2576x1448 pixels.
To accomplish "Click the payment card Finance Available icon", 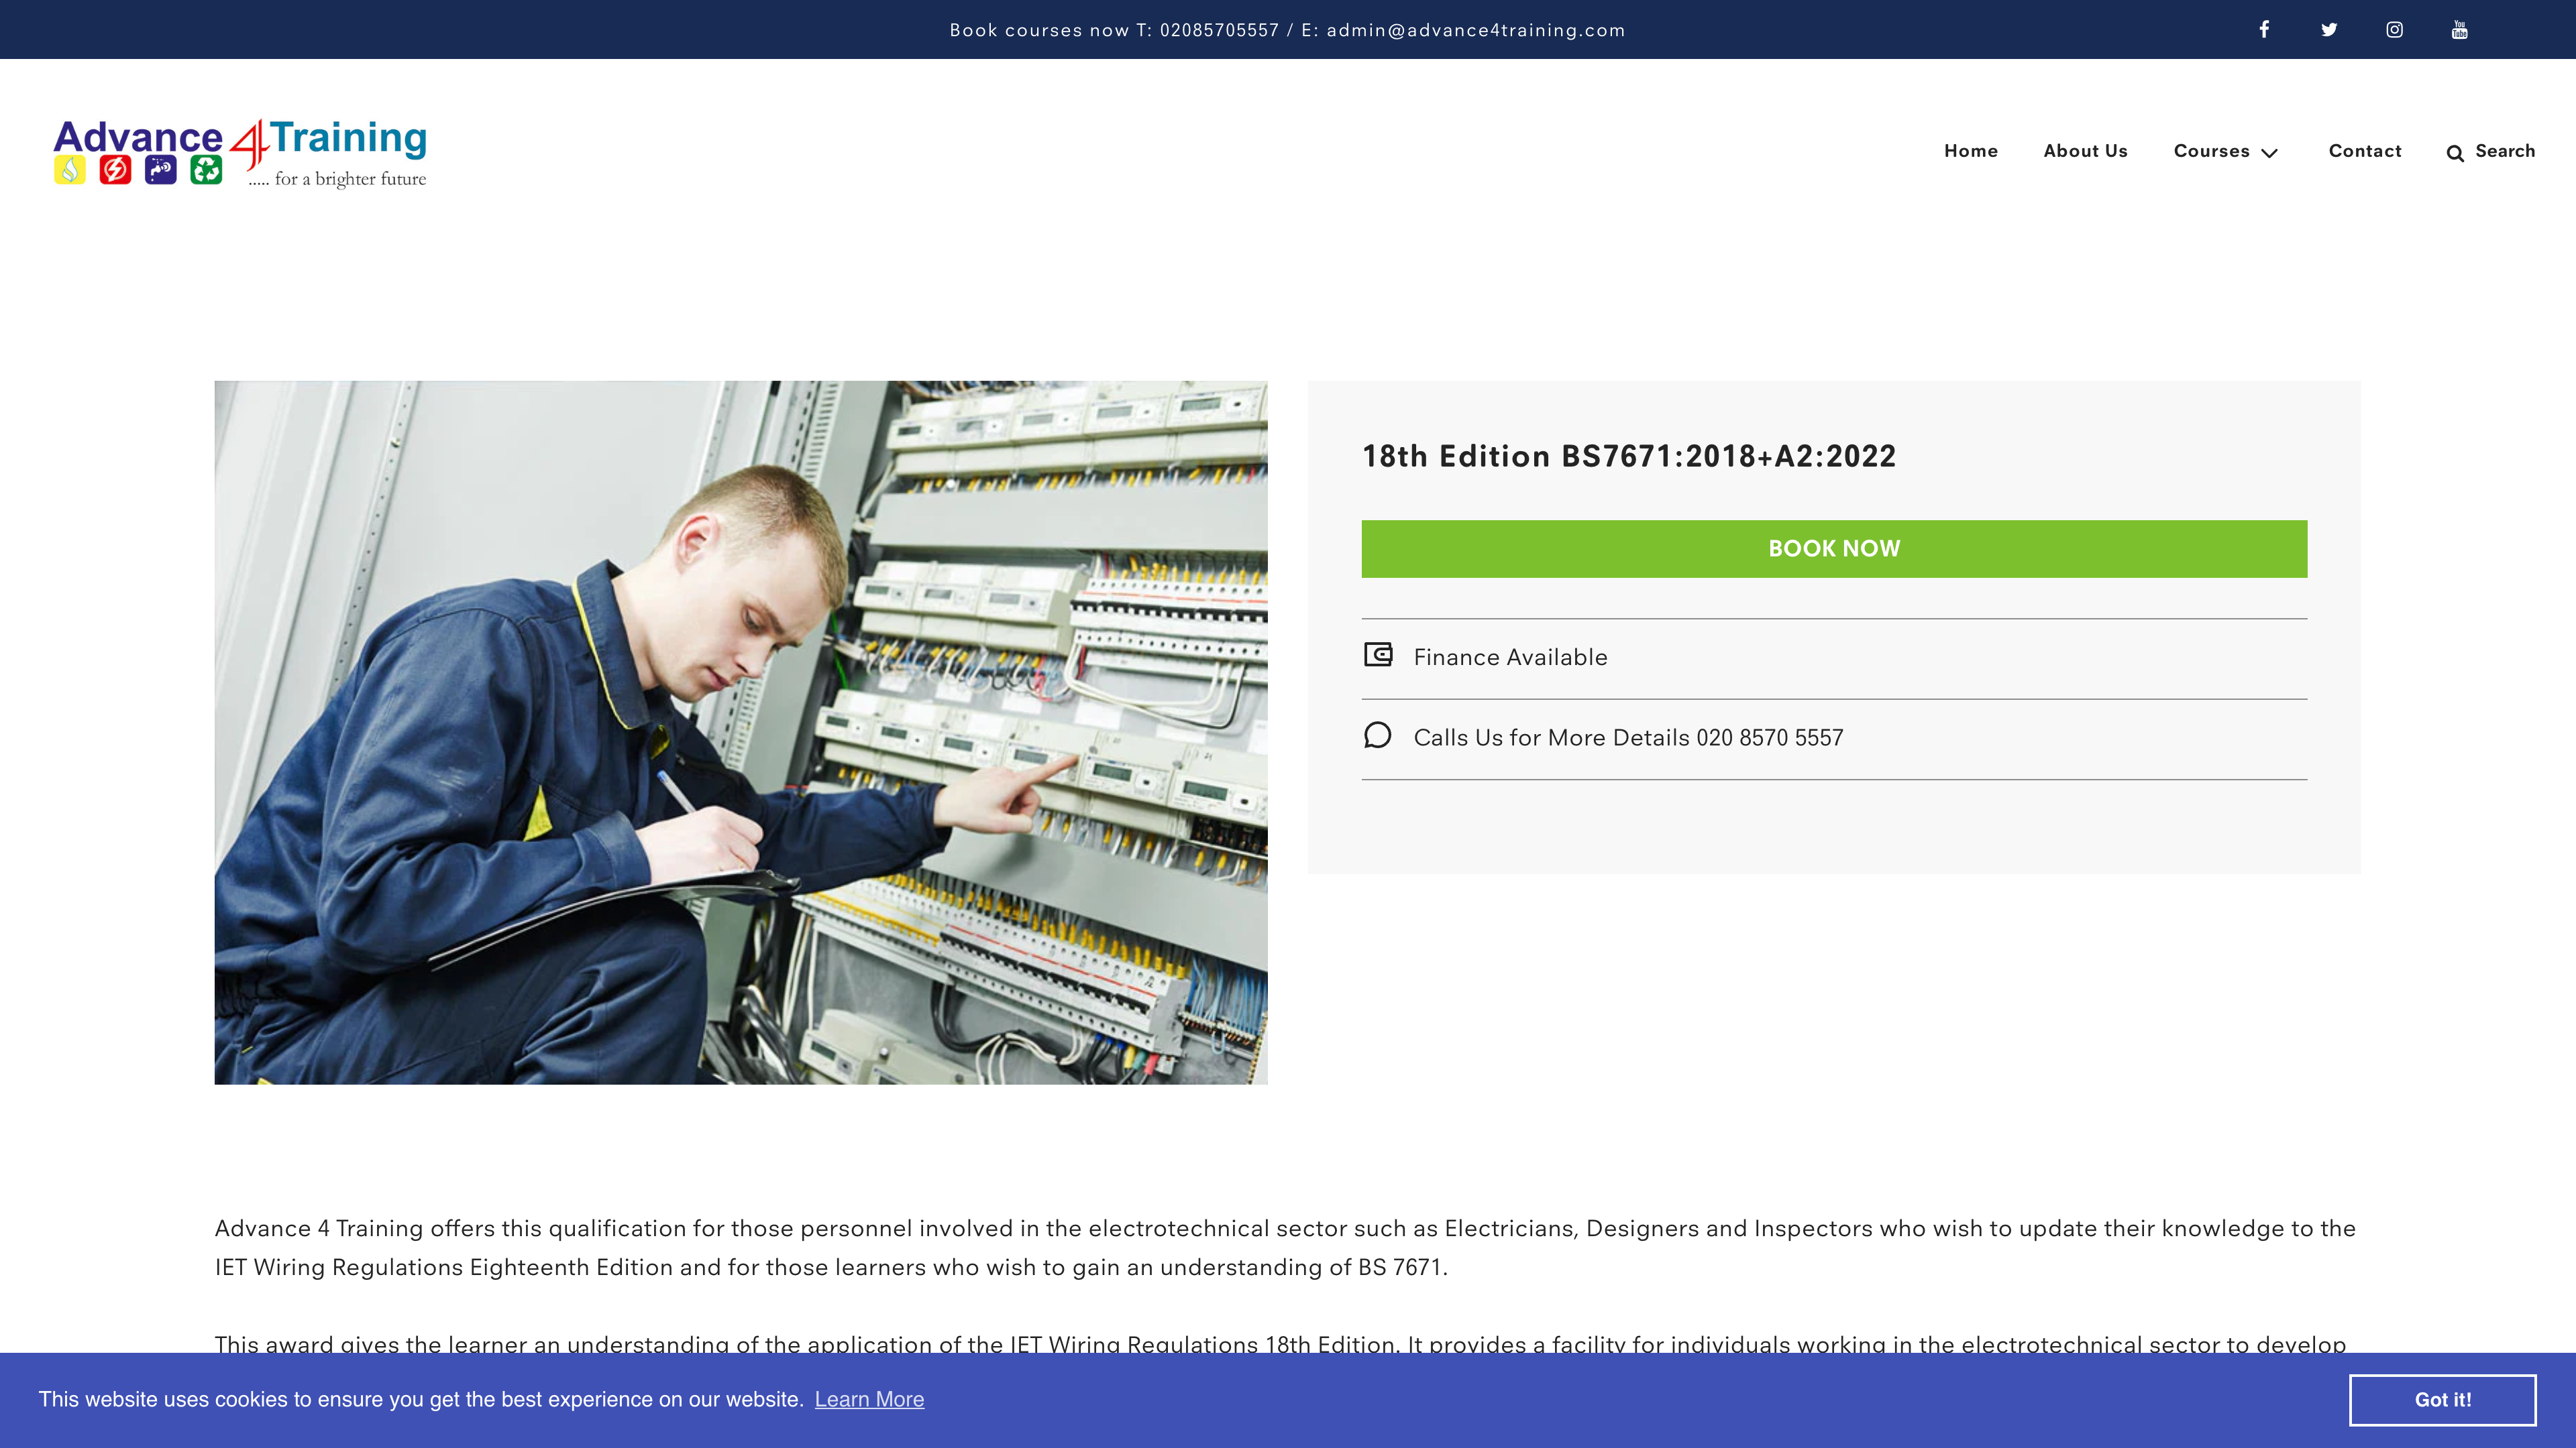I will pyautogui.click(x=1378, y=656).
